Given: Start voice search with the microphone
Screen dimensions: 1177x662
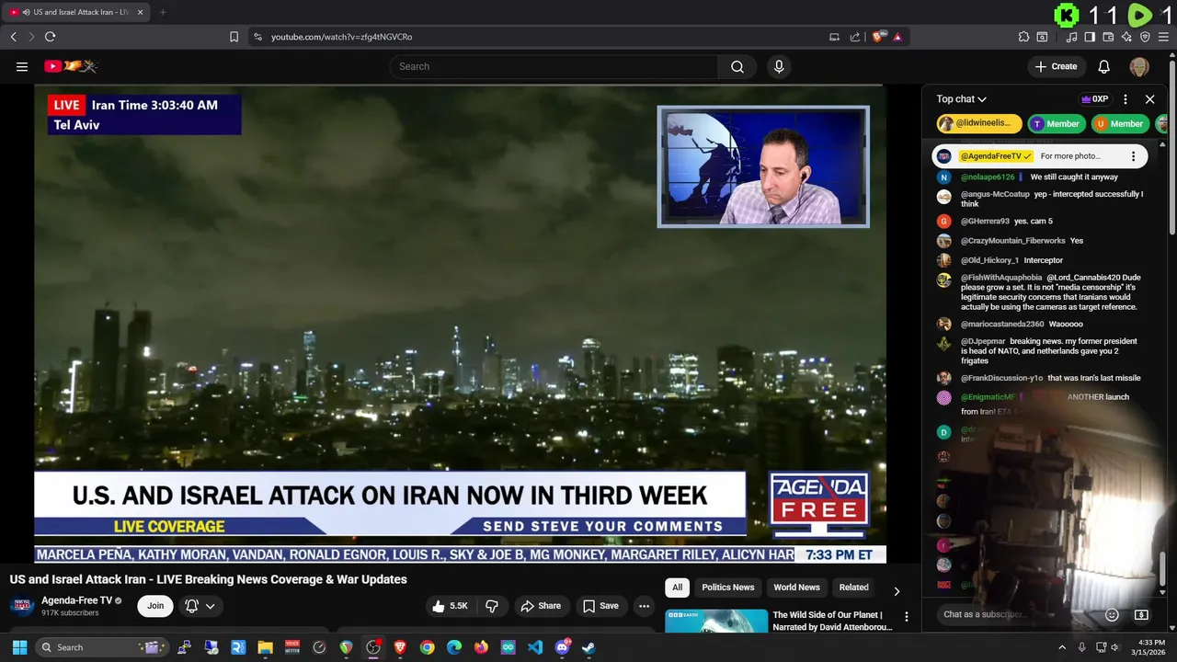Looking at the screenshot, I should (x=779, y=66).
